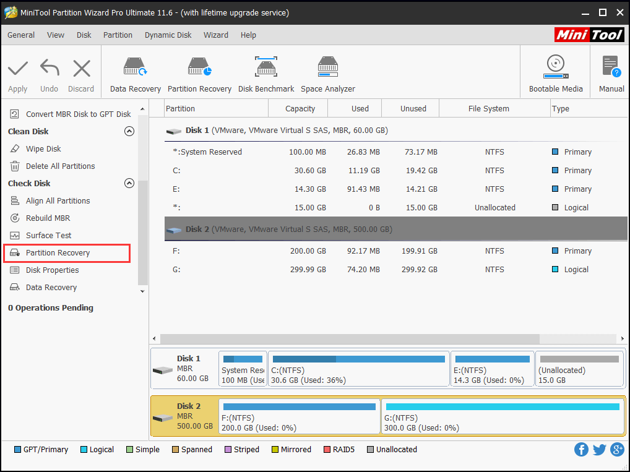Select the System Reserved partition row
This screenshot has width=630, height=472.
(x=395, y=152)
